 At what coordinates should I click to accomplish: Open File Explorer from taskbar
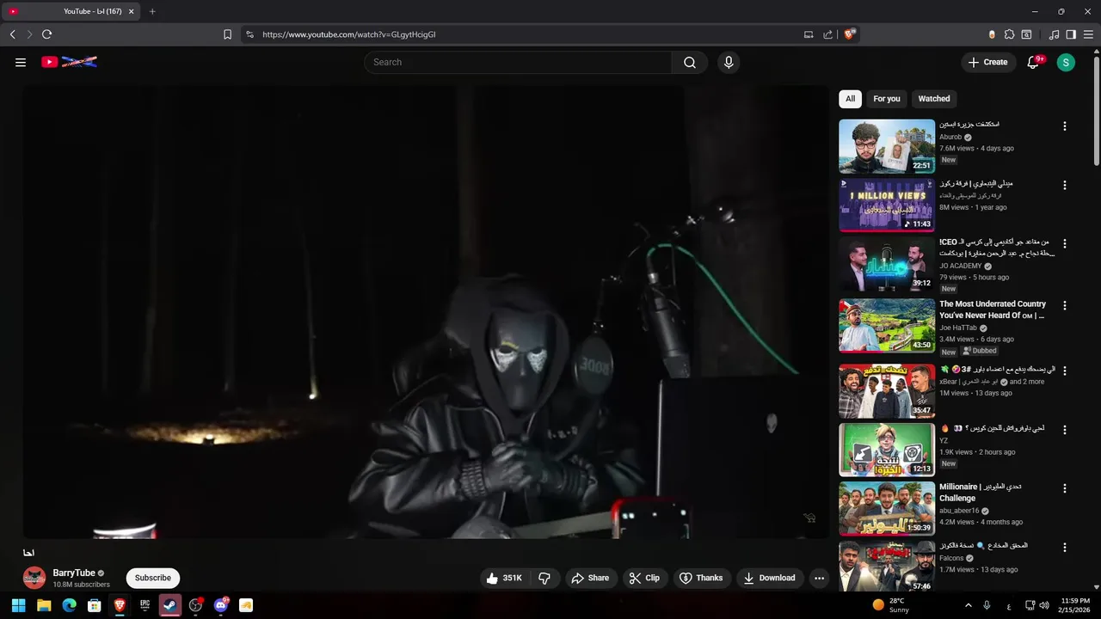point(44,605)
